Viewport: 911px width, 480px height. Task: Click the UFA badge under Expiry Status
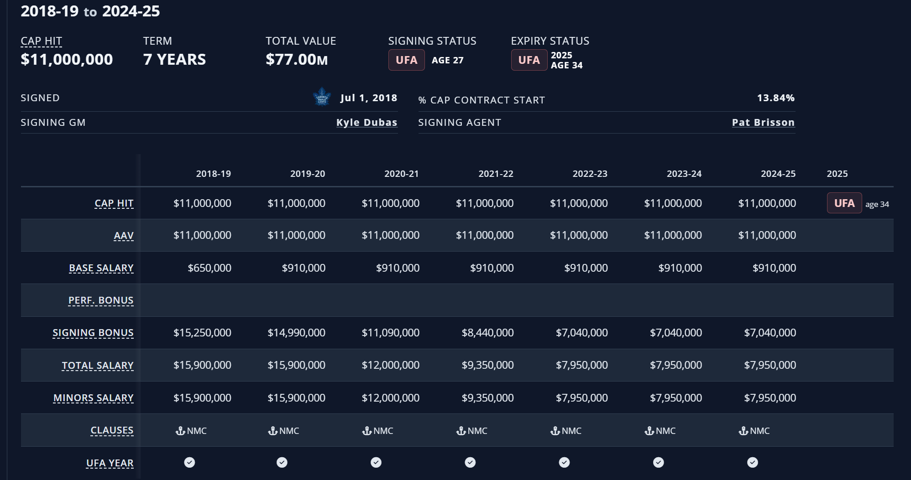529,60
